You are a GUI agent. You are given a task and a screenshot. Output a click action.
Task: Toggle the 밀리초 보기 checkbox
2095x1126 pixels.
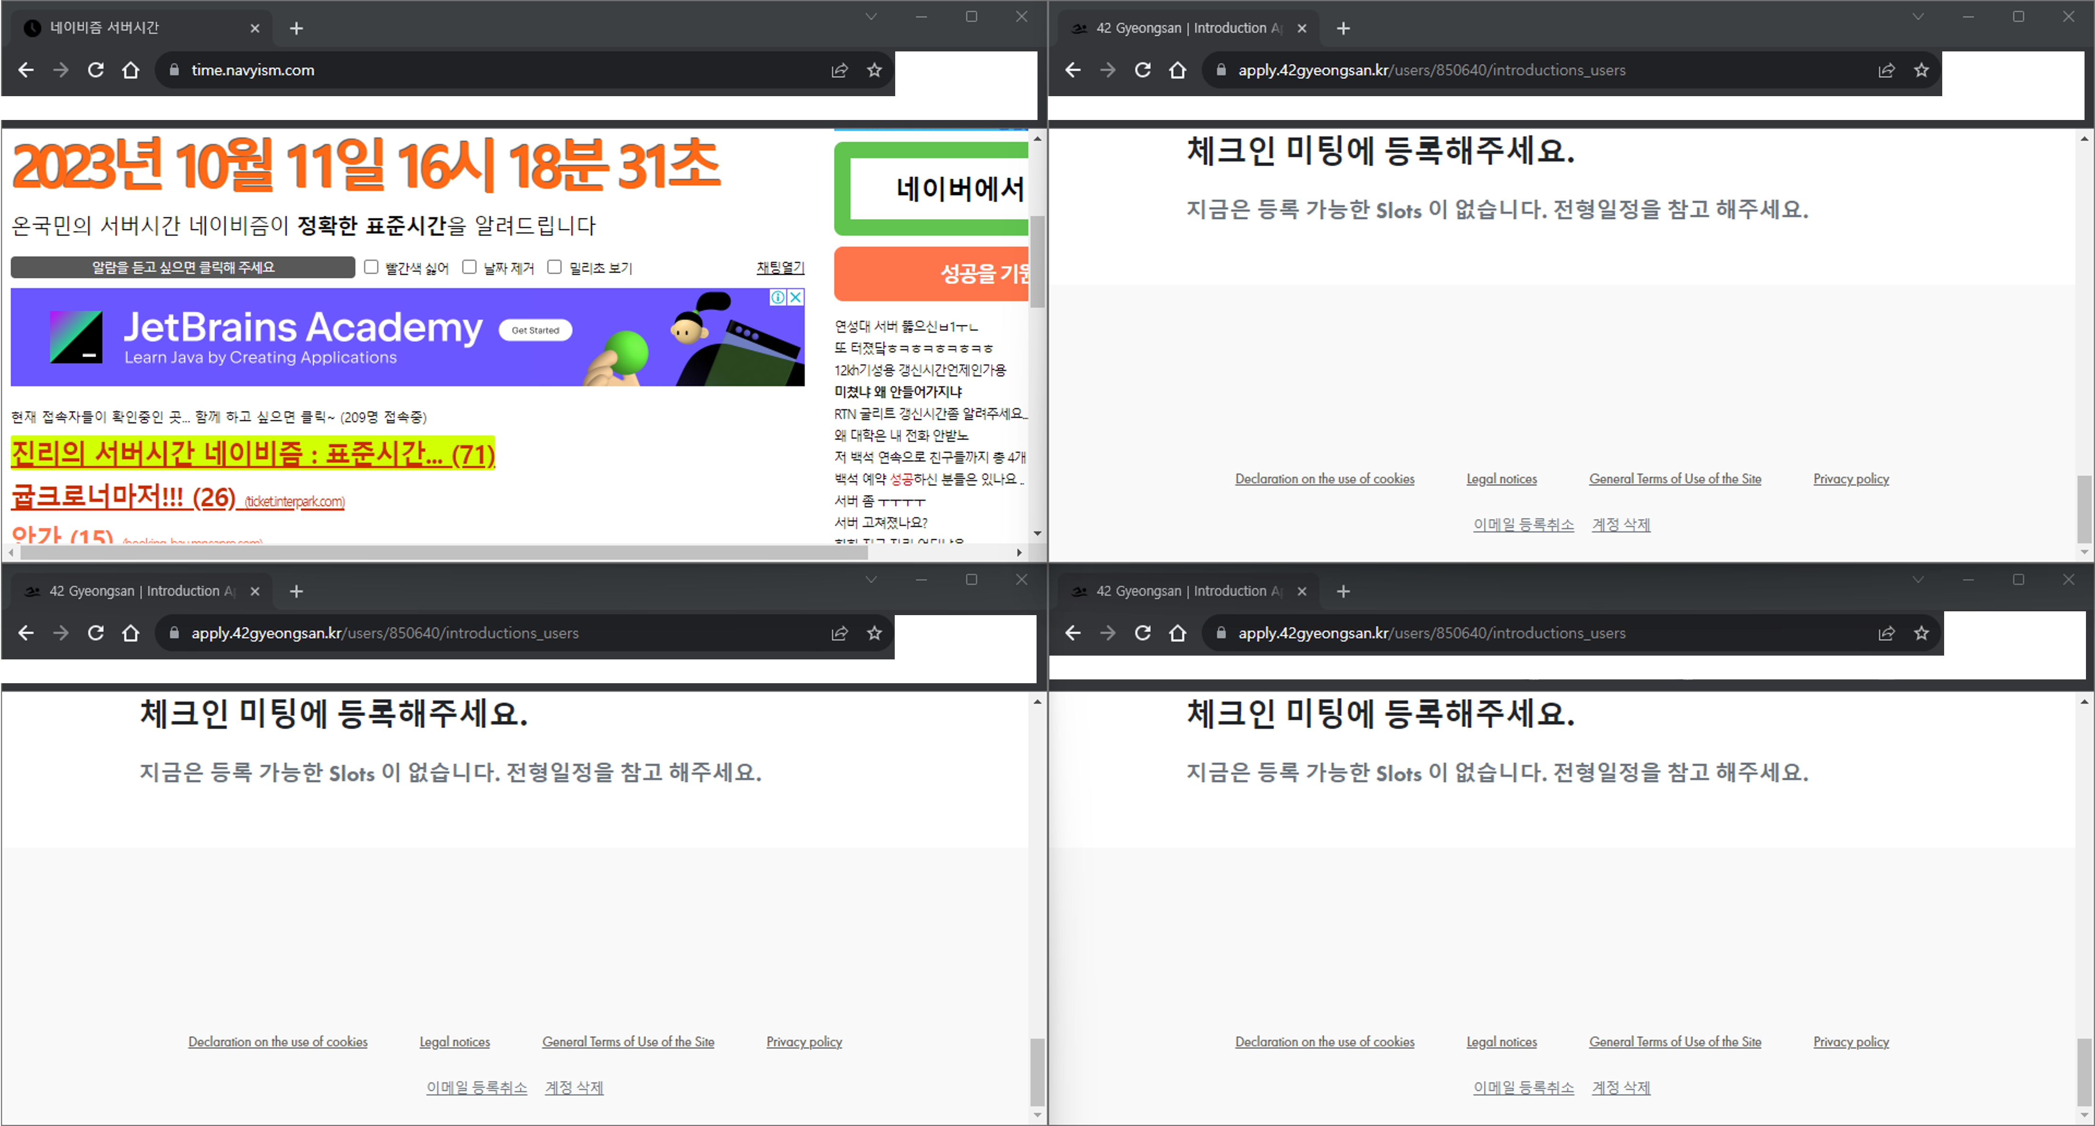pos(554,267)
